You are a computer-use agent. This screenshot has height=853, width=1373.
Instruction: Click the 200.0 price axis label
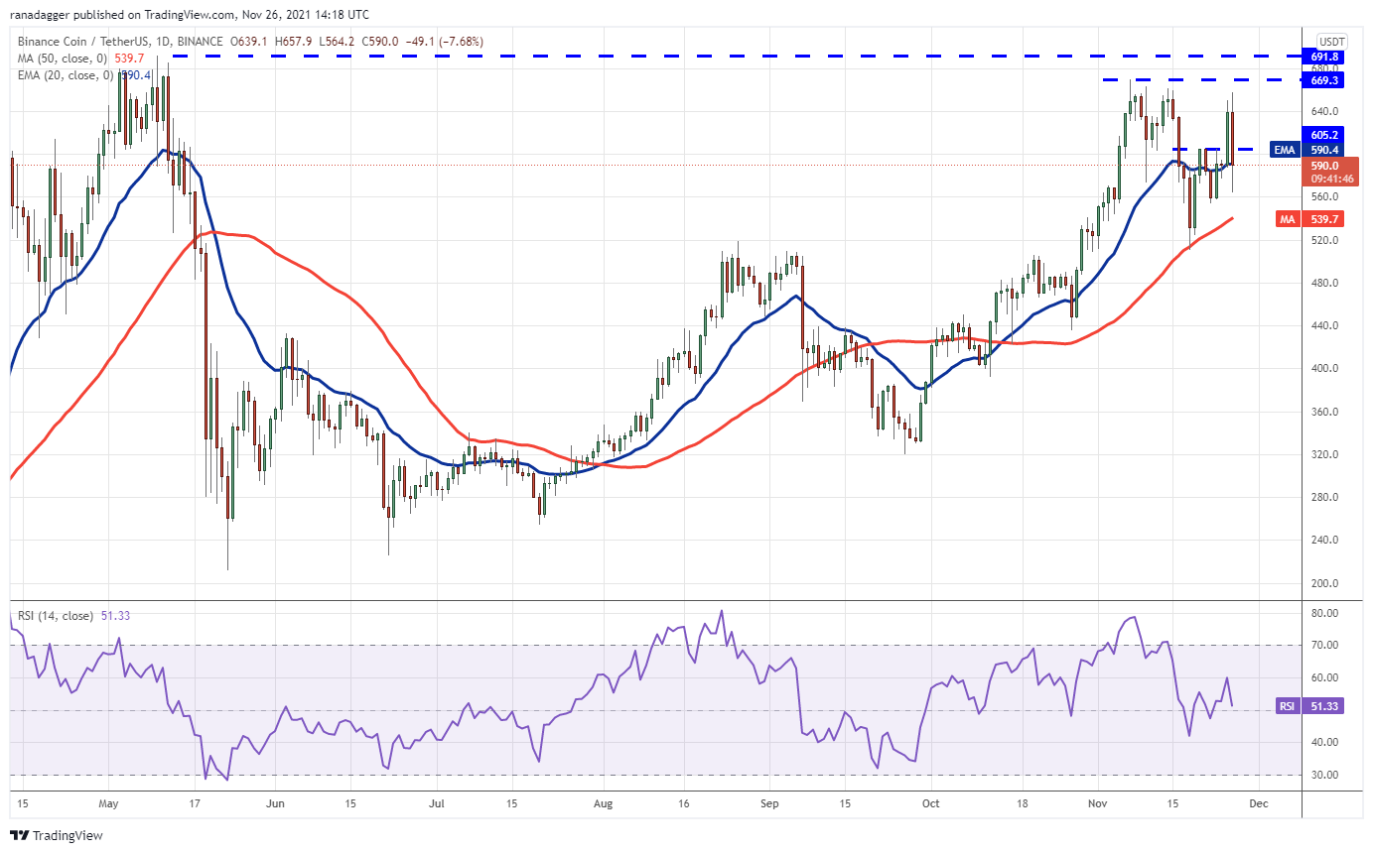click(x=1324, y=583)
